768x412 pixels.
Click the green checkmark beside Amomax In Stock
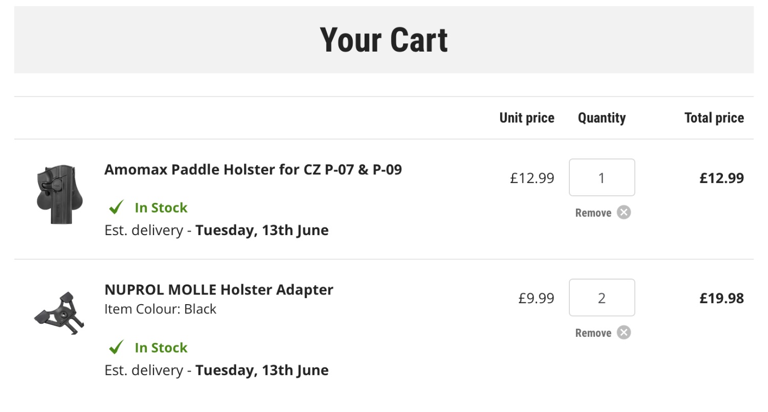117,208
